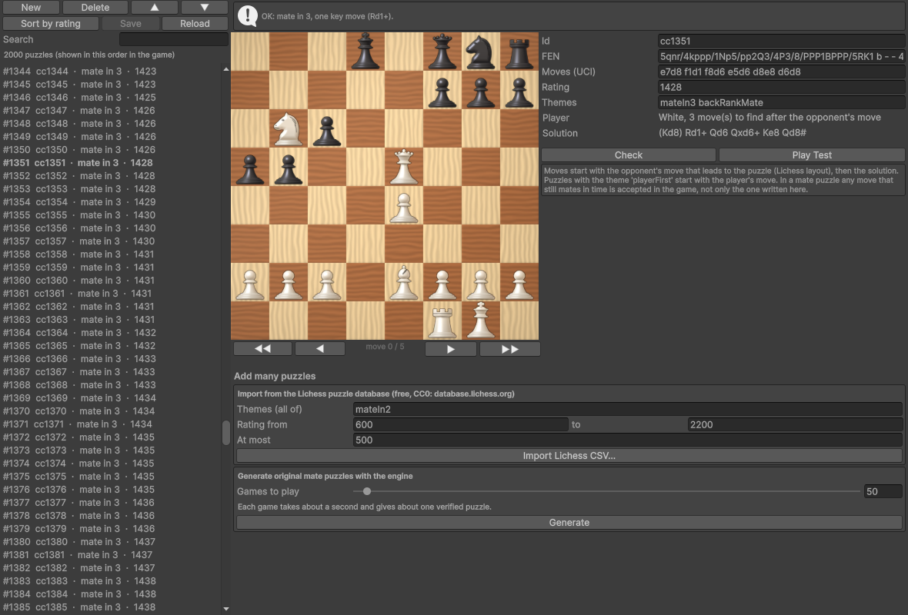Select black pawn on h7
908x615 pixels.
point(519,90)
